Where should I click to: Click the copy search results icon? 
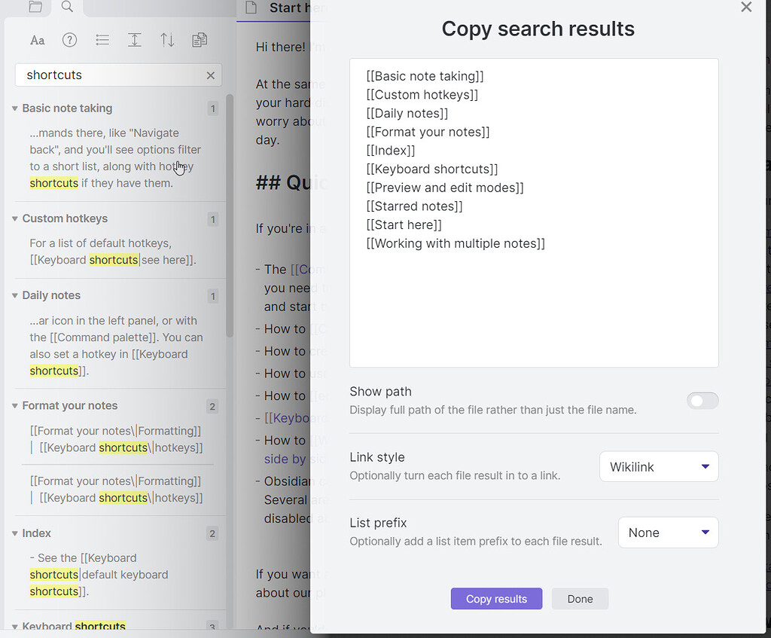tap(200, 40)
